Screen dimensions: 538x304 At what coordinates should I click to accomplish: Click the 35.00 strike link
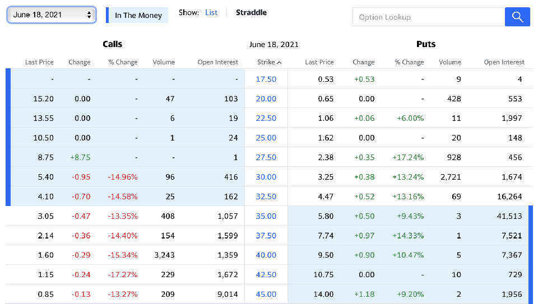pos(266,216)
